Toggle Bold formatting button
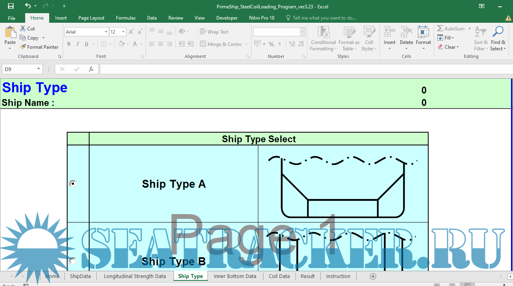513x286 pixels. tap(69, 44)
